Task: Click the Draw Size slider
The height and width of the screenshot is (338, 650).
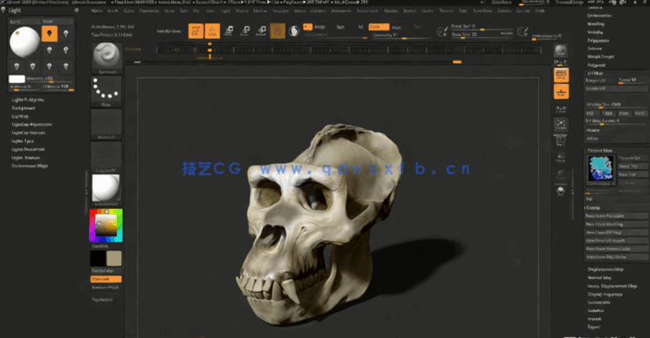Action: coord(482,35)
